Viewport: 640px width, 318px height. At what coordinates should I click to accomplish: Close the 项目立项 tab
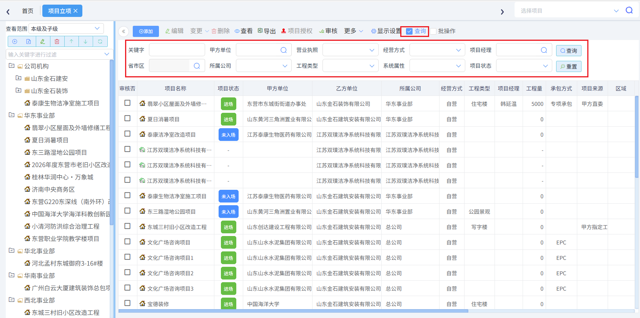point(75,11)
